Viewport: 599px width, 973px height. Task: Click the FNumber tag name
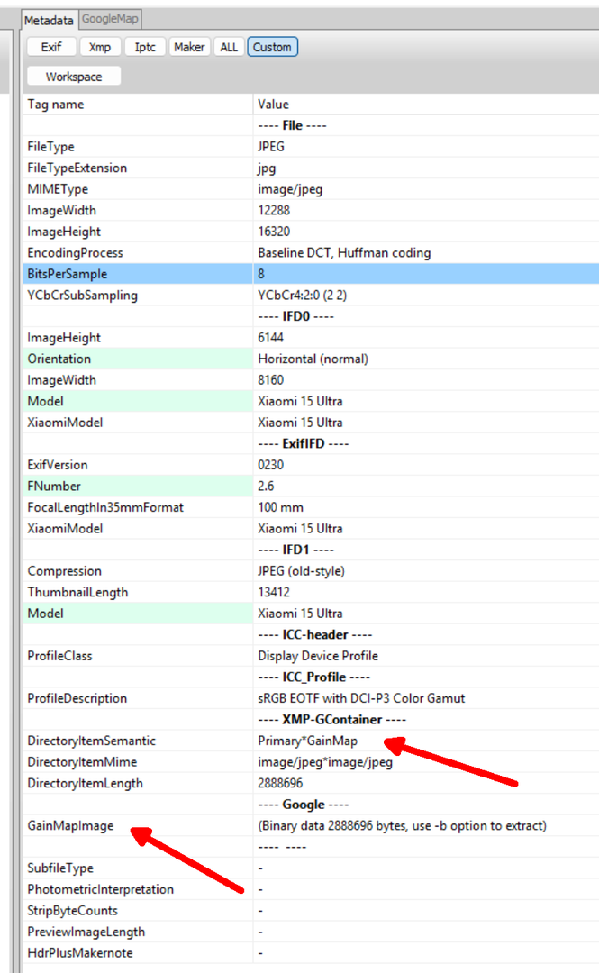(x=54, y=486)
